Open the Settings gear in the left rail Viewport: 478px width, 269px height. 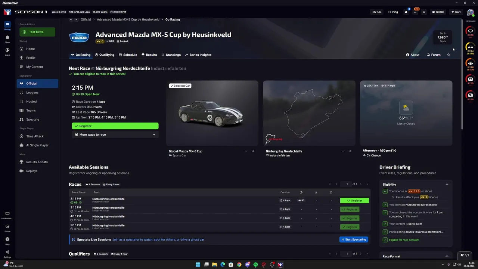click(x=7, y=254)
